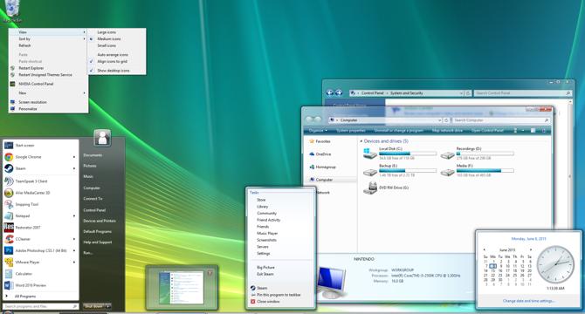The width and height of the screenshot is (585, 314).
Task: Click the Search programs and files field
Action: coord(40,306)
